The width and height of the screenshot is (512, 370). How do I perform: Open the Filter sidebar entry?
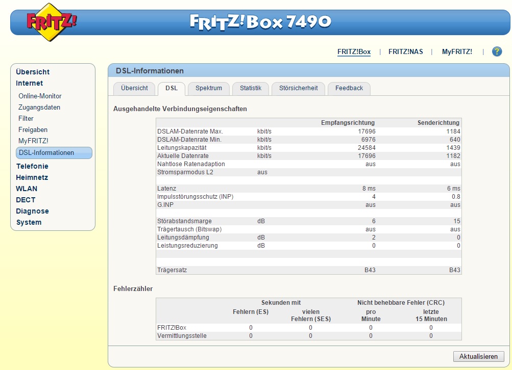26,118
